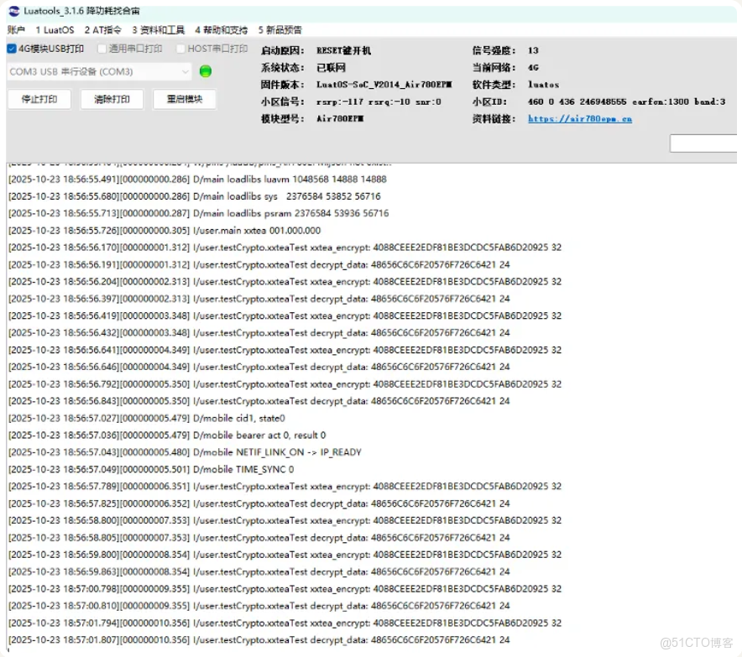
Task: Click the xxtea_encrypt log line at 18:56:59.800
Action: pyautogui.click(x=285, y=555)
